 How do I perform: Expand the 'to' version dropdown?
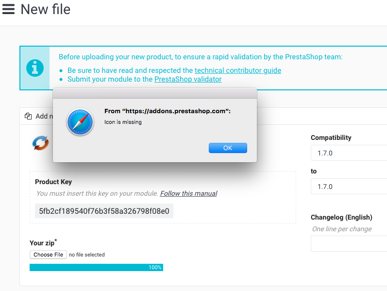pyautogui.click(x=349, y=187)
